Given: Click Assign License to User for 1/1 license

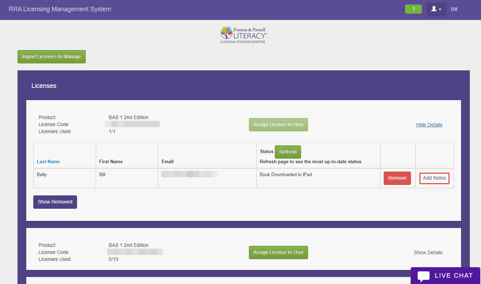Looking at the screenshot, I should click(x=278, y=125).
